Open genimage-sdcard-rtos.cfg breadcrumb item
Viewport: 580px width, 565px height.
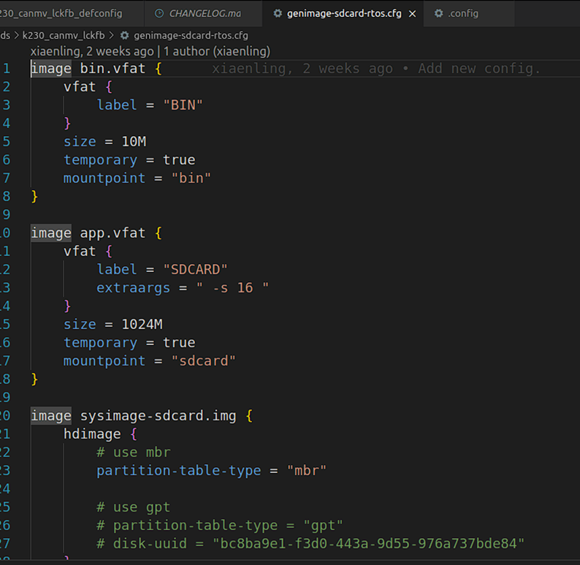tap(191, 36)
